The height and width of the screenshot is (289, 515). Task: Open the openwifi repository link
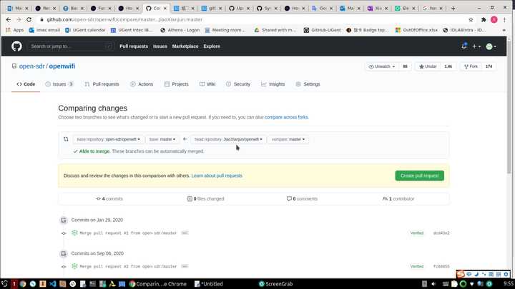[62, 66]
